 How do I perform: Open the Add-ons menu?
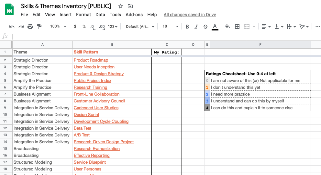(x=134, y=15)
